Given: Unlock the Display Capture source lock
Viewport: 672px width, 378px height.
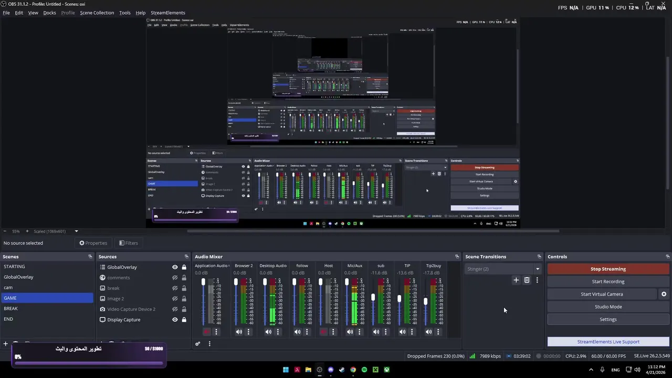Looking at the screenshot, I should tap(184, 320).
